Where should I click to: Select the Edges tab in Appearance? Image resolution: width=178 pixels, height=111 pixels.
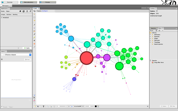(8, 11)
